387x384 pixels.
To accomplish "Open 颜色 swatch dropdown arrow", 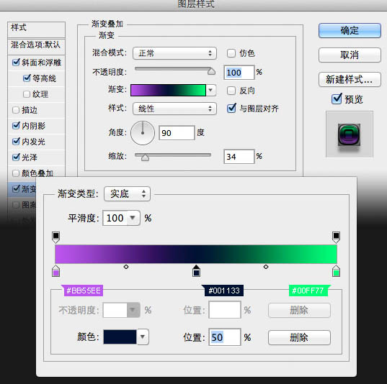I will pyautogui.click(x=143, y=337).
